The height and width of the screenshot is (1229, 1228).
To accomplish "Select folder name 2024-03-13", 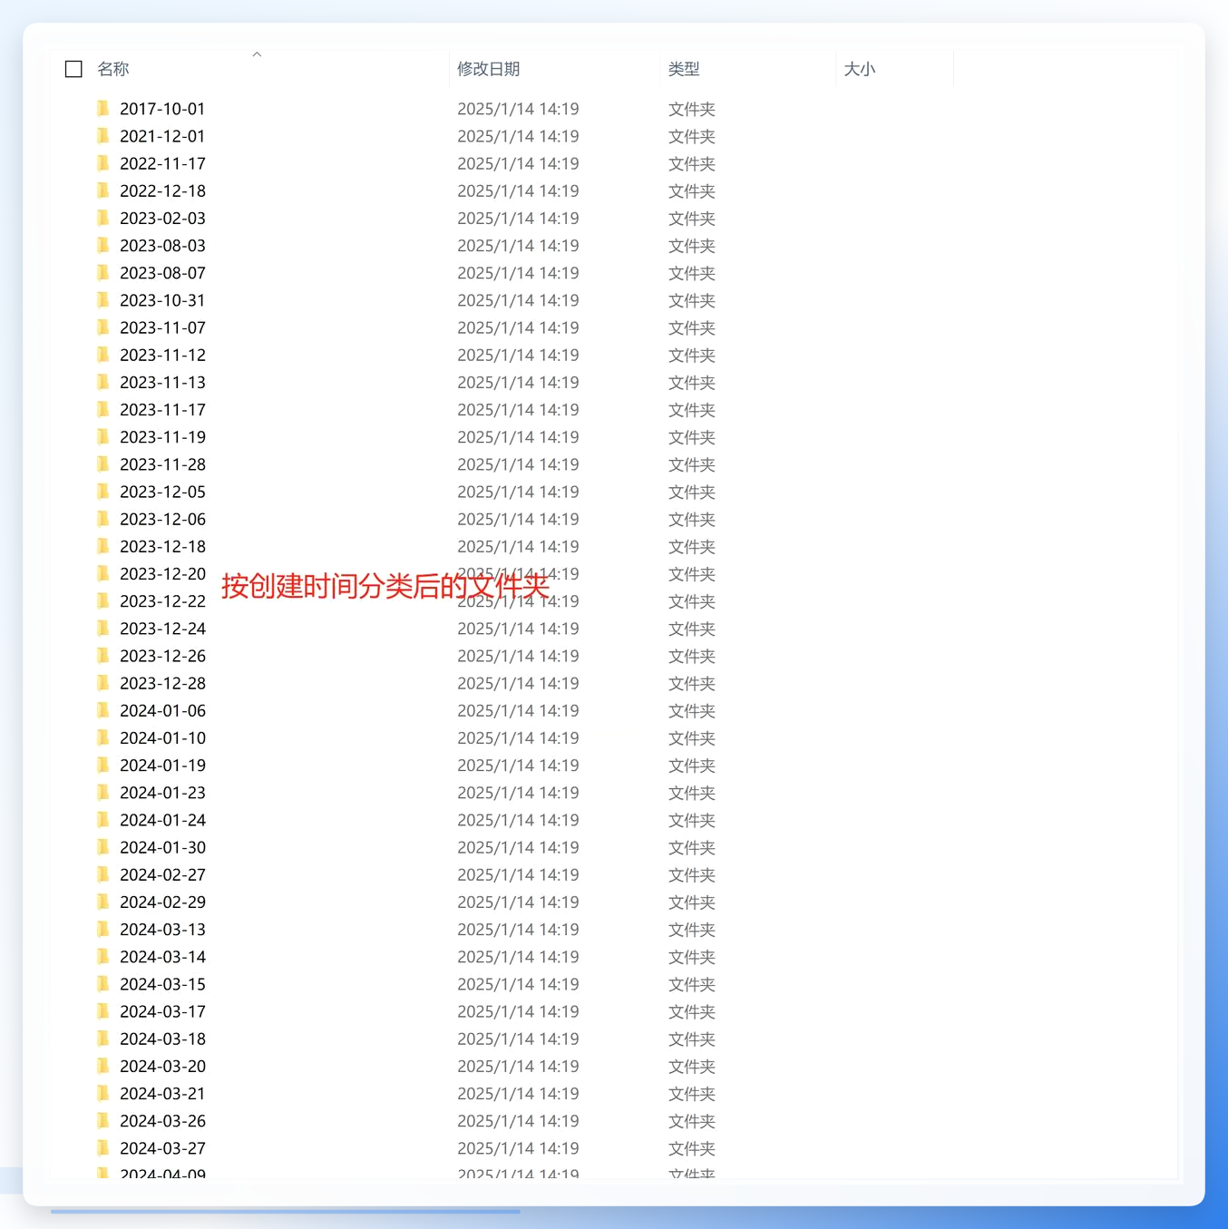I will tap(162, 930).
